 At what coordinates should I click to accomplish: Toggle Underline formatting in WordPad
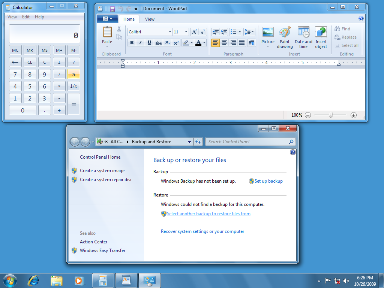coord(149,43)
